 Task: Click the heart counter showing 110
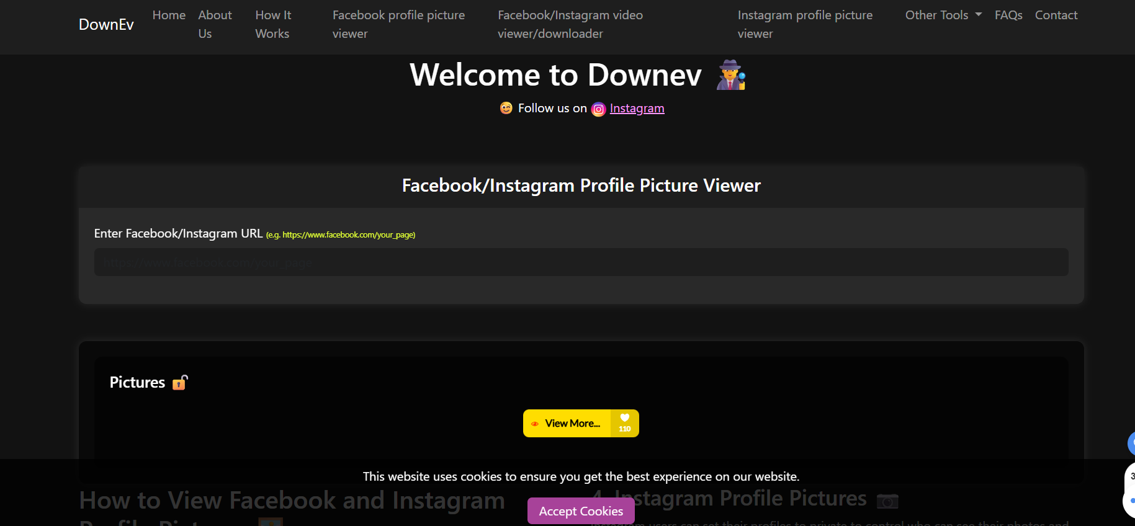click(625, 424)
